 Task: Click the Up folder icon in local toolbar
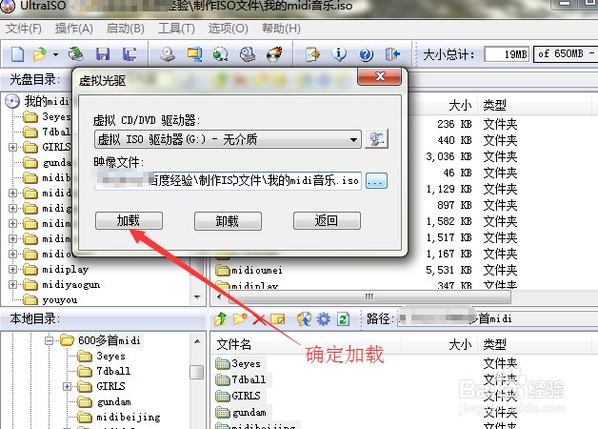pyautogui.click(x=220, y=319)
